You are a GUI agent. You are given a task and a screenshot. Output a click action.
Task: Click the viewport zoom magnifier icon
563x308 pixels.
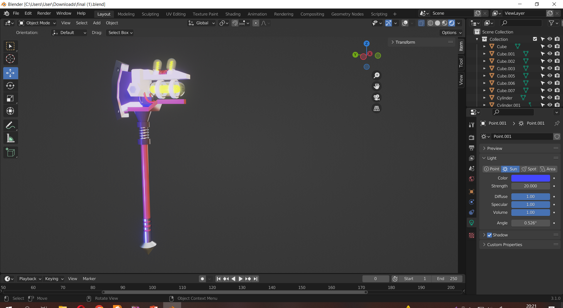point(377,75)
